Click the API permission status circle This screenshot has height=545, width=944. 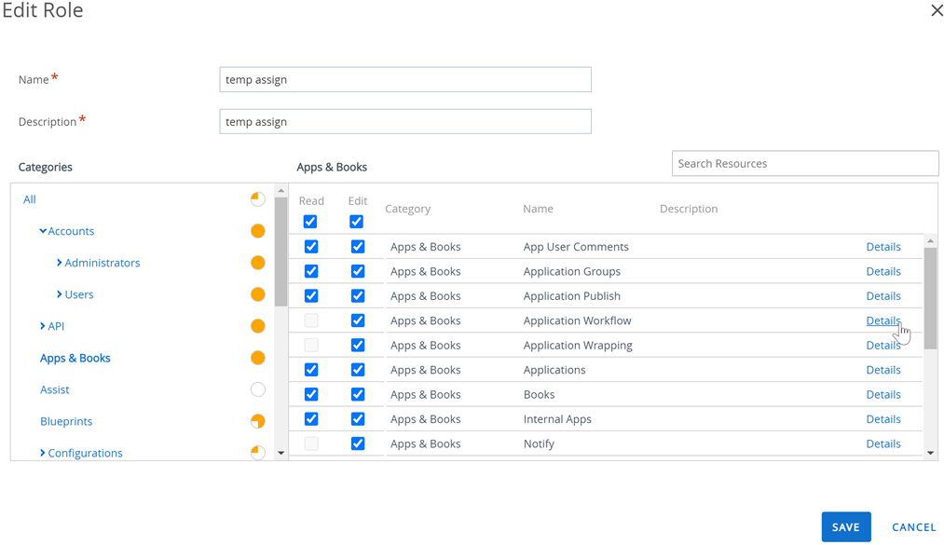pyautogui.click(x=258, y=326)
